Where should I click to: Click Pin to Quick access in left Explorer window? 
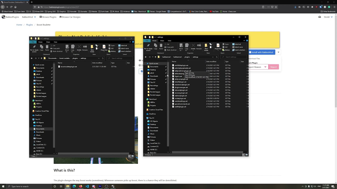point(34,49)
